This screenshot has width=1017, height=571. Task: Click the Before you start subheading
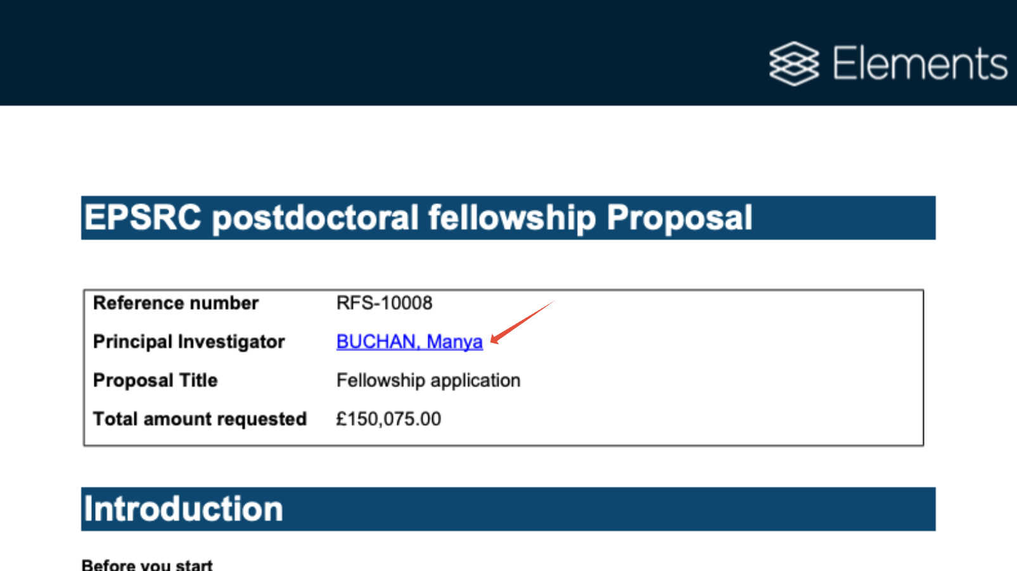click(147, 565)
